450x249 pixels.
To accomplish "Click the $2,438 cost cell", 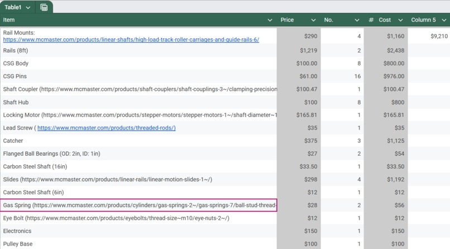I will 386,50.
